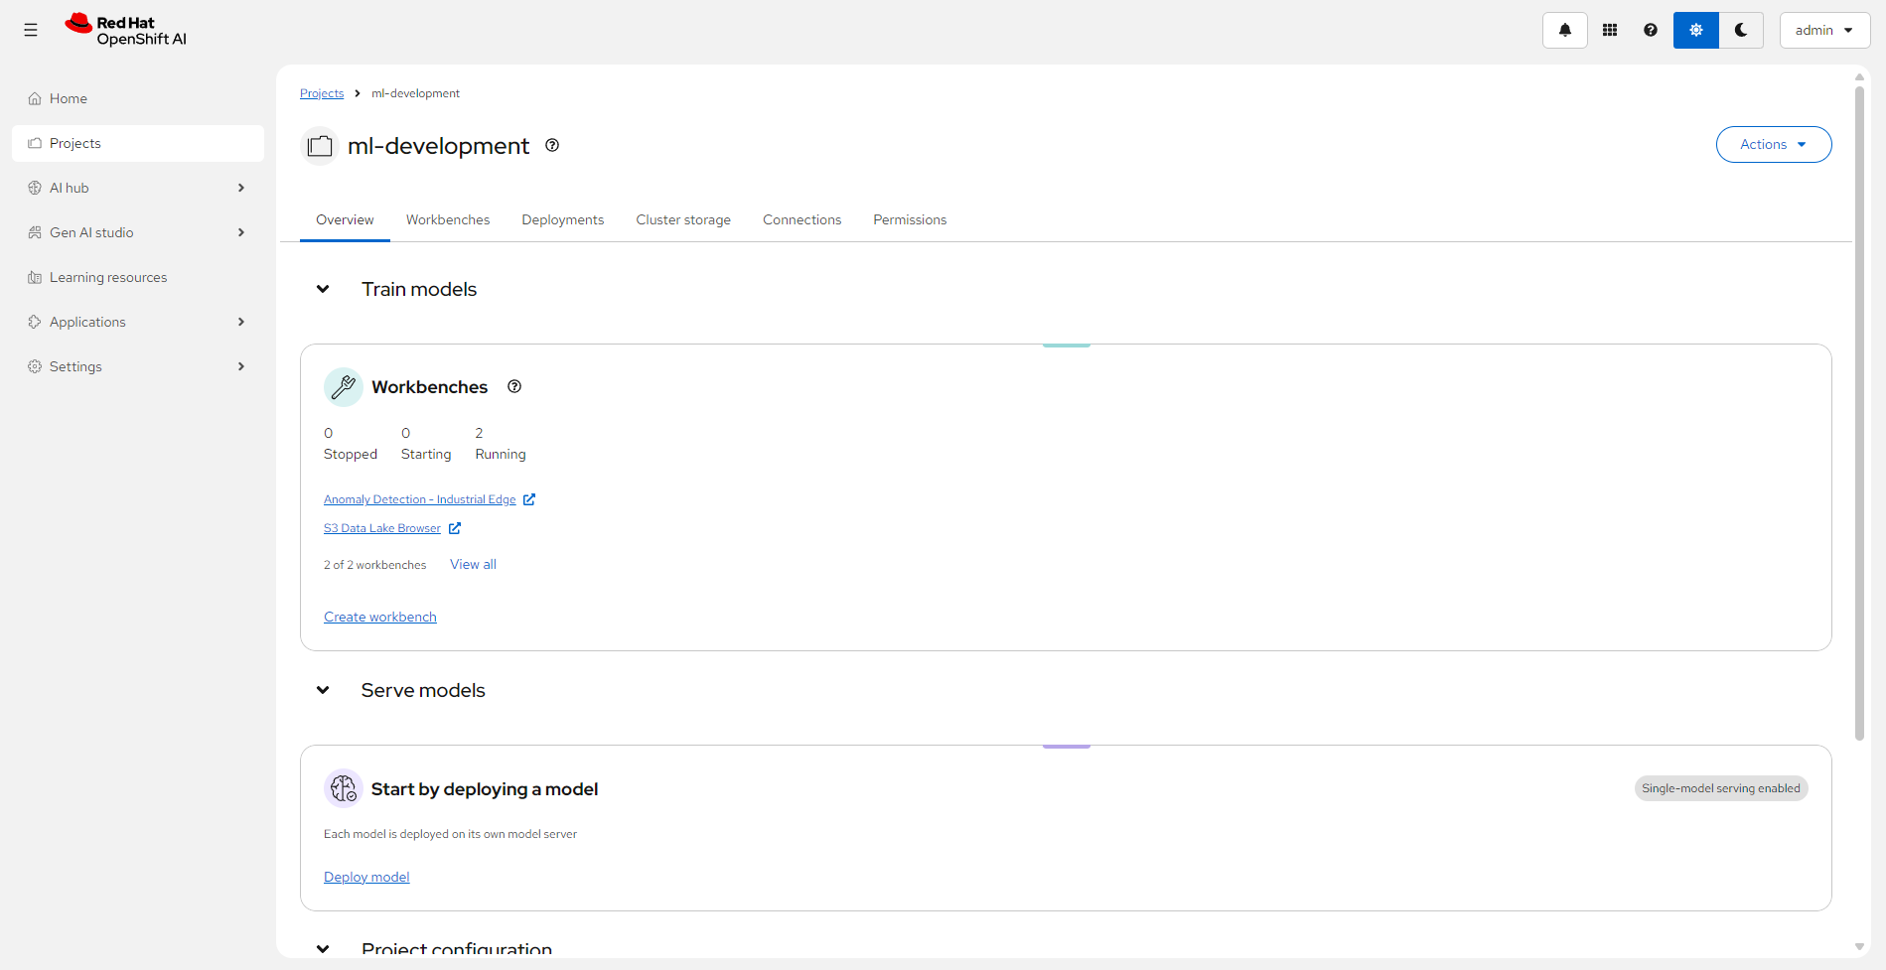The width and height of the screenshot is (1886, 970).
Task: Open help icon beside ml-development title
Action: pos(552,145)
